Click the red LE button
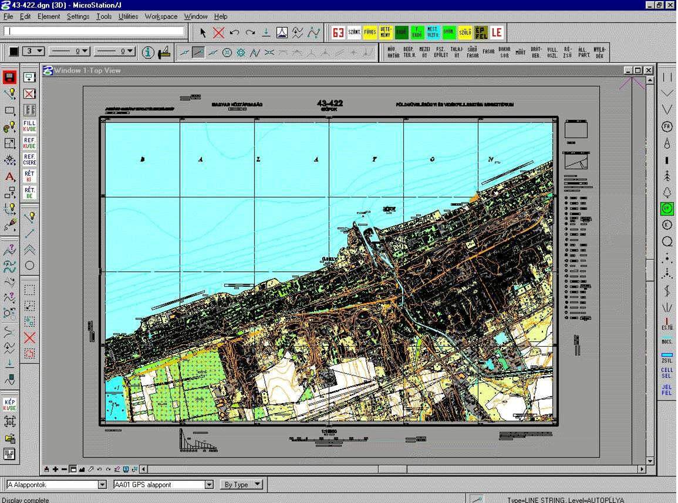678x503 pixels. tap(497, 33)
